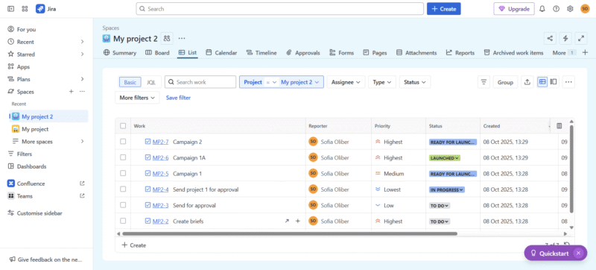Image resolution: width=596 pixels, height=270 pixels.
Task: Click the Group button
Action: 505,82
